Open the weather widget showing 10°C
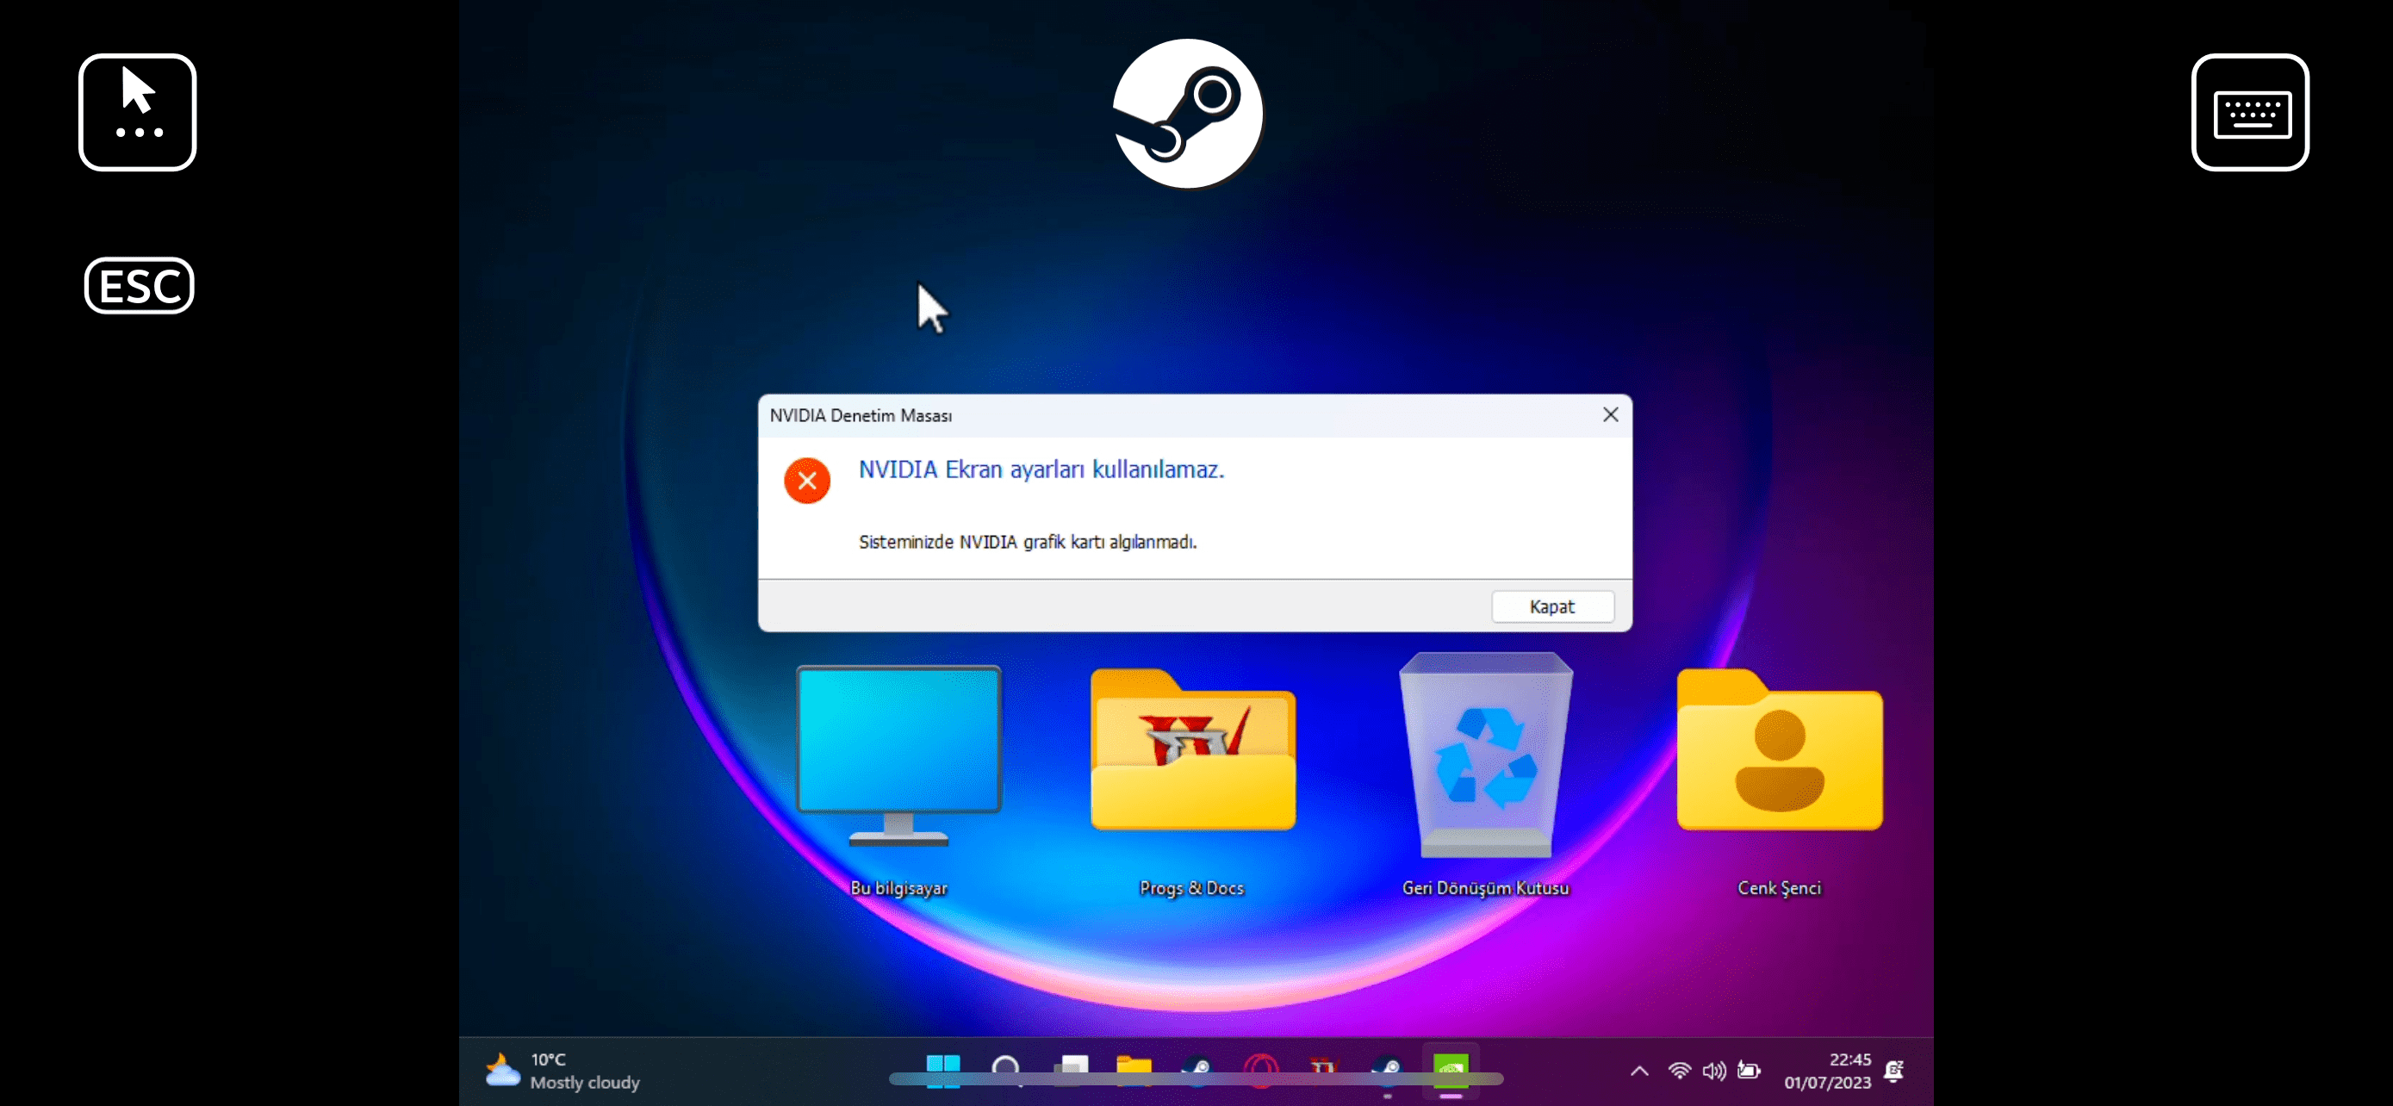 click(x=564, y=1071)
